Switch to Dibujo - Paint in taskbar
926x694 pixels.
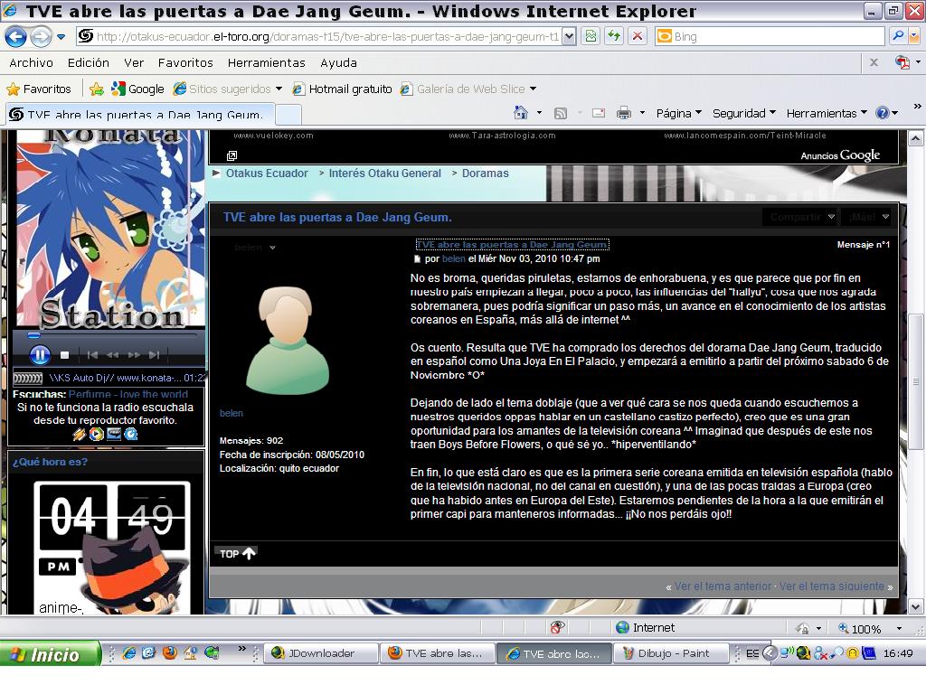tap(672, 654)
